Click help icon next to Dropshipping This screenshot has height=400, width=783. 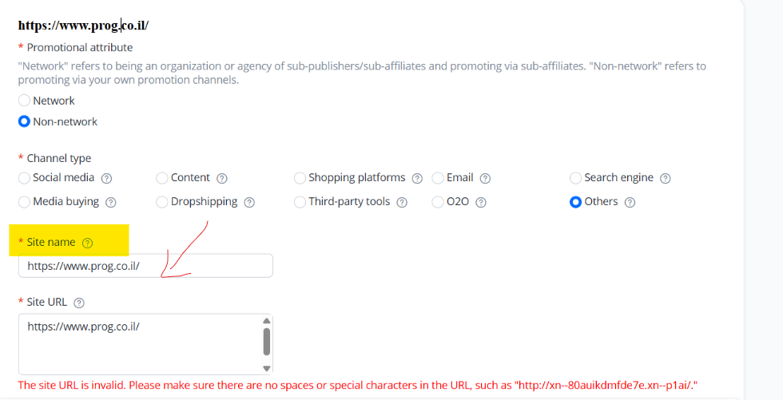249,203
